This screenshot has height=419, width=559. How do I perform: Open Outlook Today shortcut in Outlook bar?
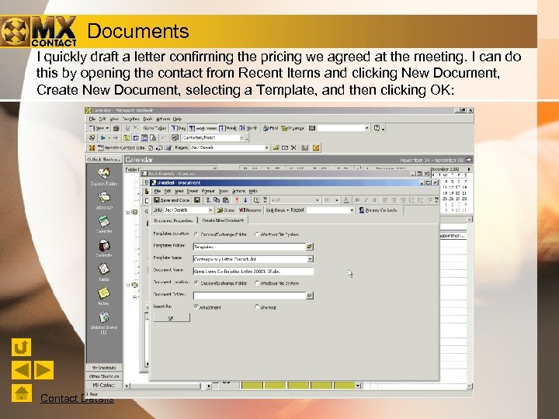(x=104, y=177)
